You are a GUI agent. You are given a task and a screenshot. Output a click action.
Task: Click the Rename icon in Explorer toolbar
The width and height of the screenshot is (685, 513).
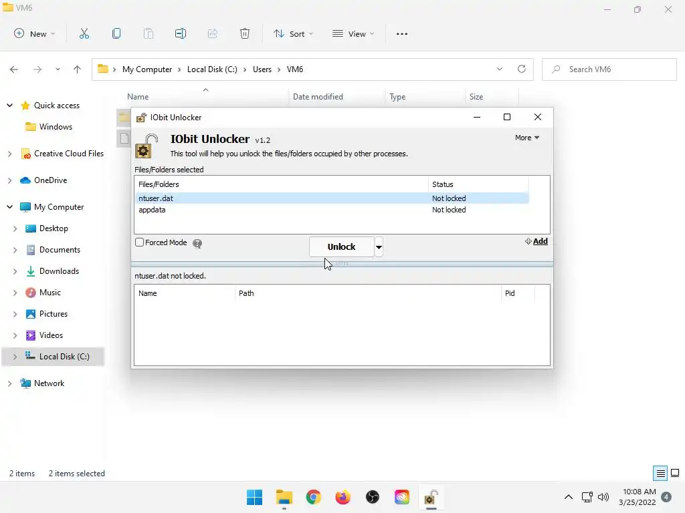click(x=181, y=33)
